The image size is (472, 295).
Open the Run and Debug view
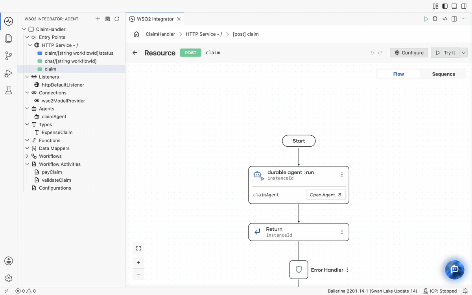click(9, 73)
